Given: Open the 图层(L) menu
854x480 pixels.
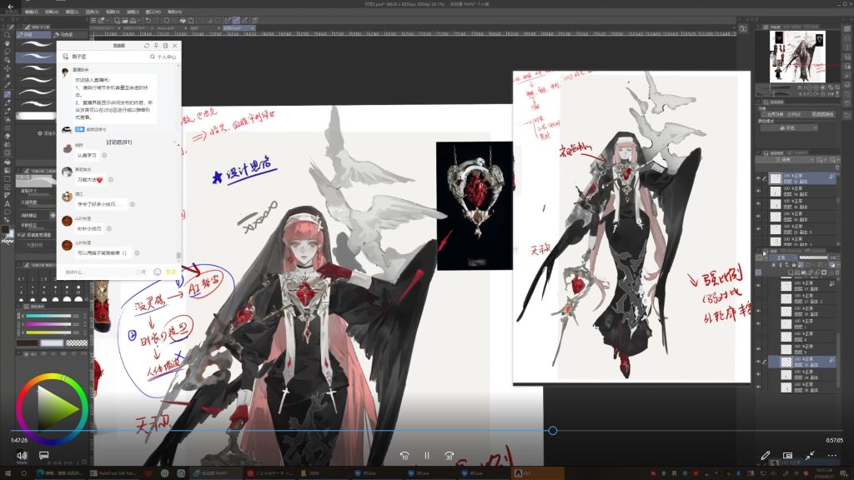Looking at the screenshot, I should click(x=72, y=12).
